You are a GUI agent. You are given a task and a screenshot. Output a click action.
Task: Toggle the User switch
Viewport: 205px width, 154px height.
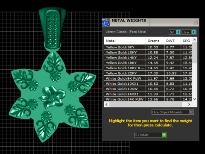click(x=189, y=32)
